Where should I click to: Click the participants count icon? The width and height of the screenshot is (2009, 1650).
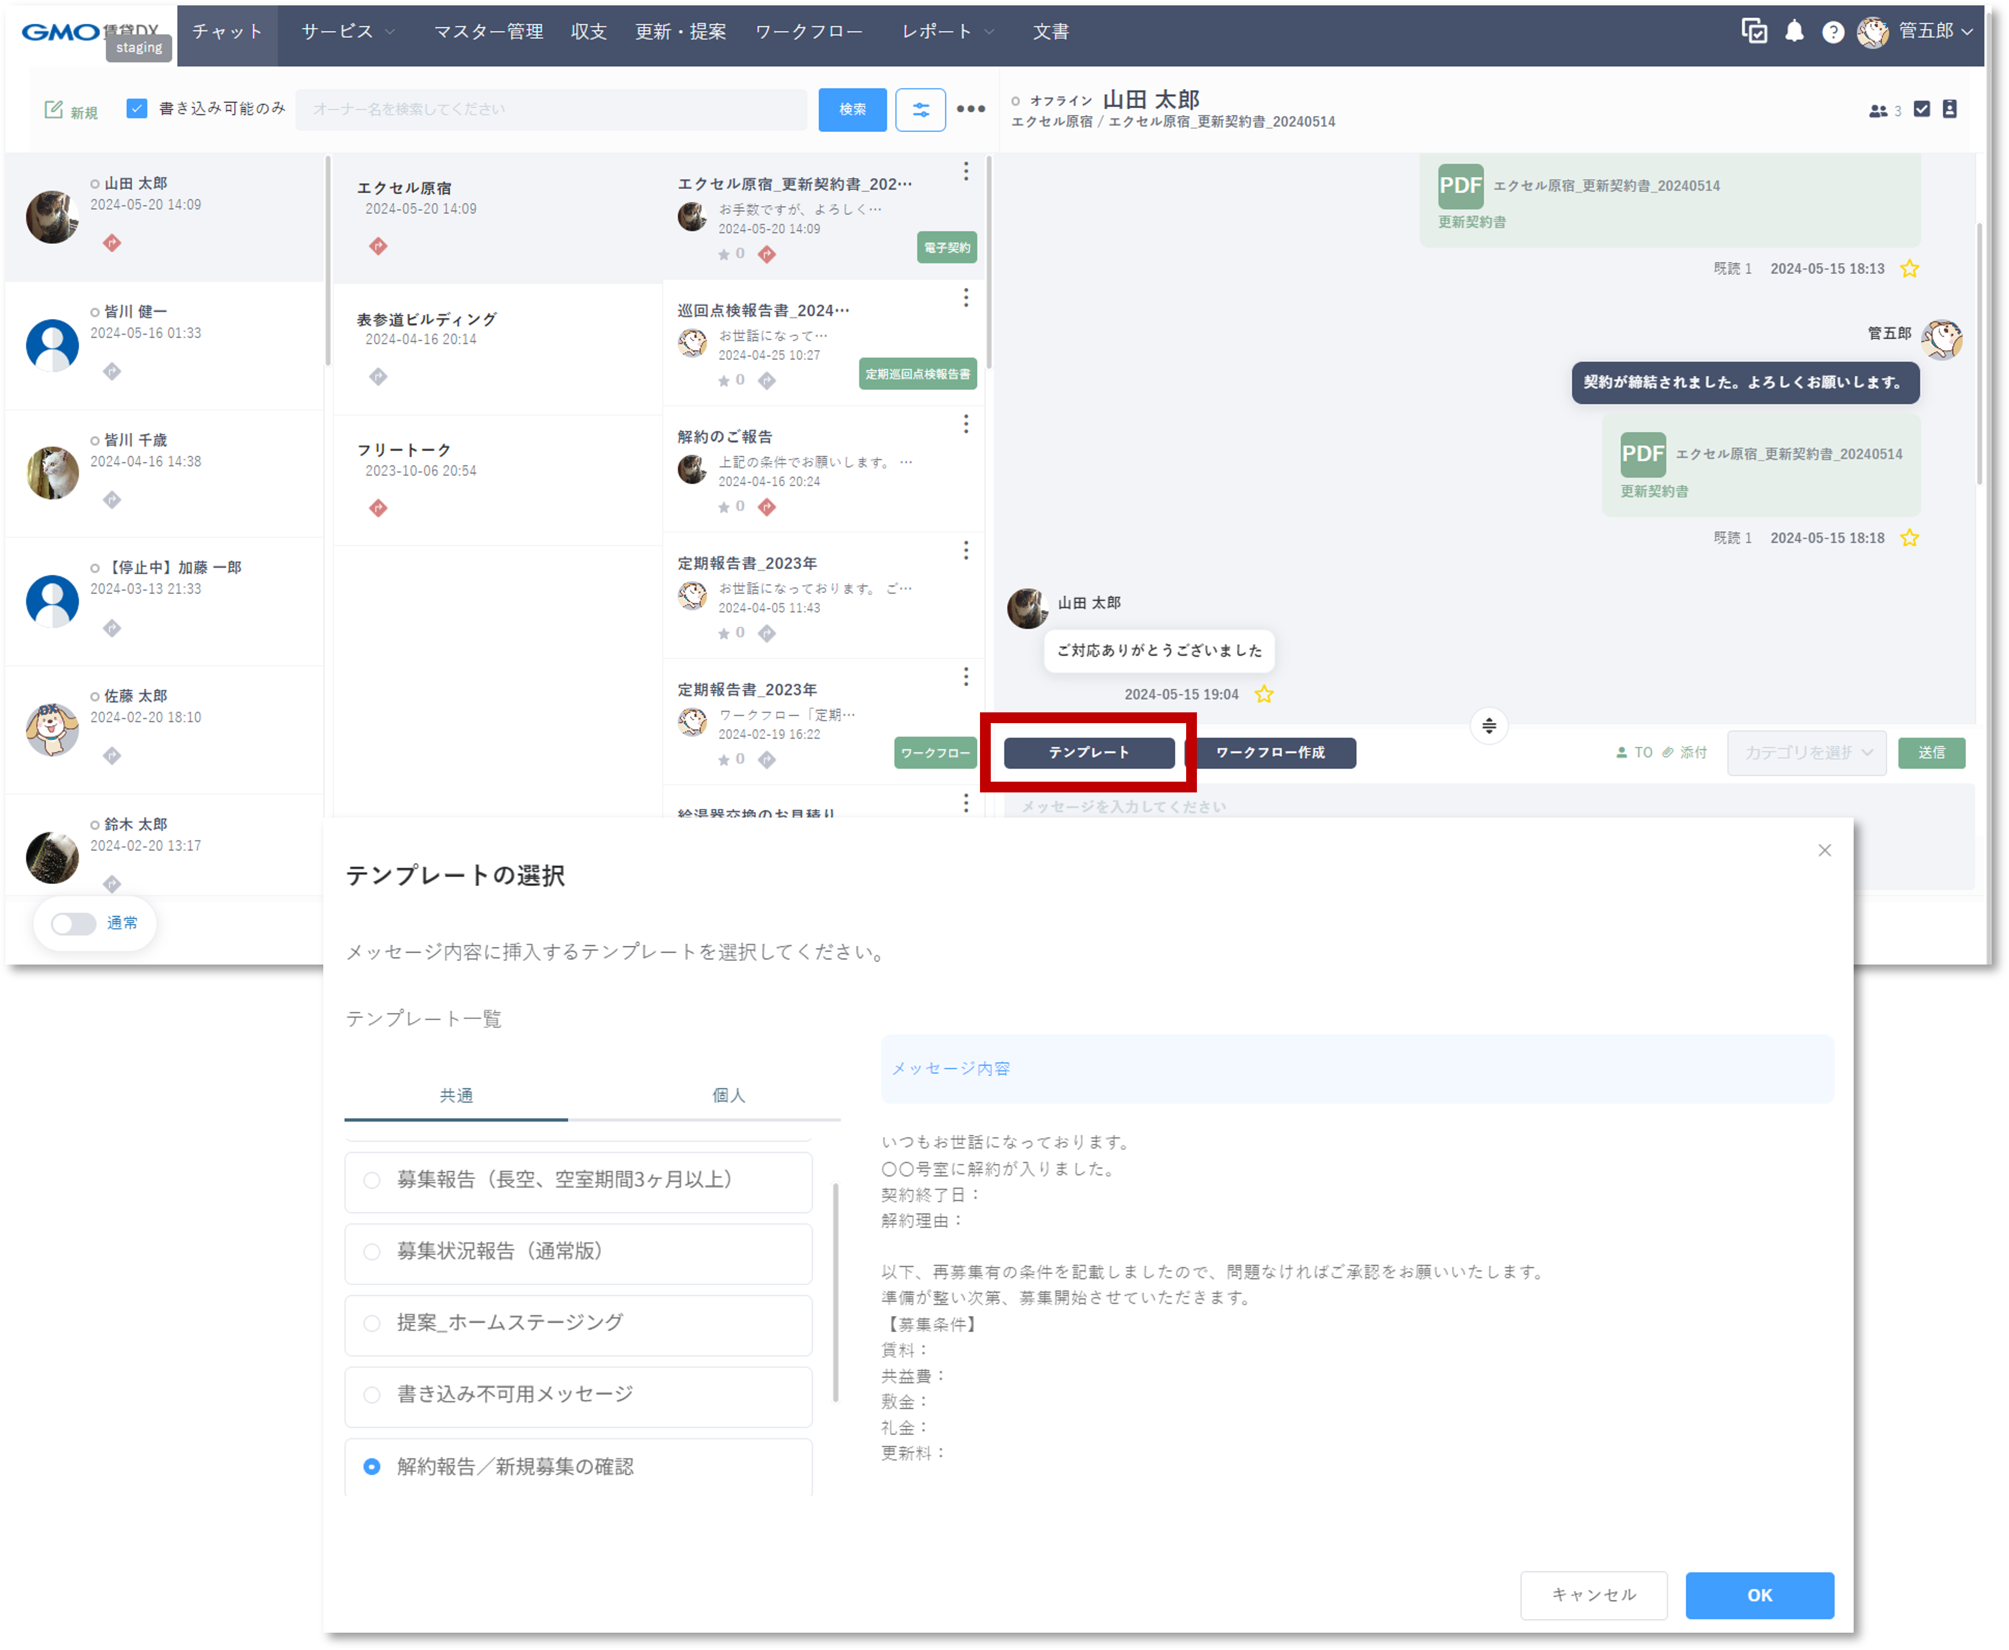point(1878,110)
